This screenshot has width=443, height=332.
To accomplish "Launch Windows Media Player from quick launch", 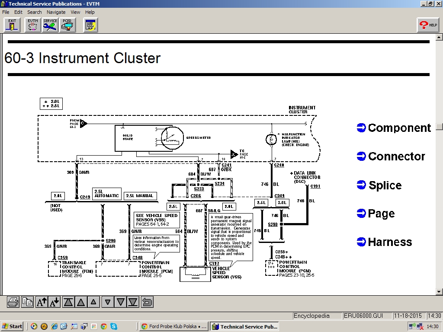I will (x=34, y=327).
